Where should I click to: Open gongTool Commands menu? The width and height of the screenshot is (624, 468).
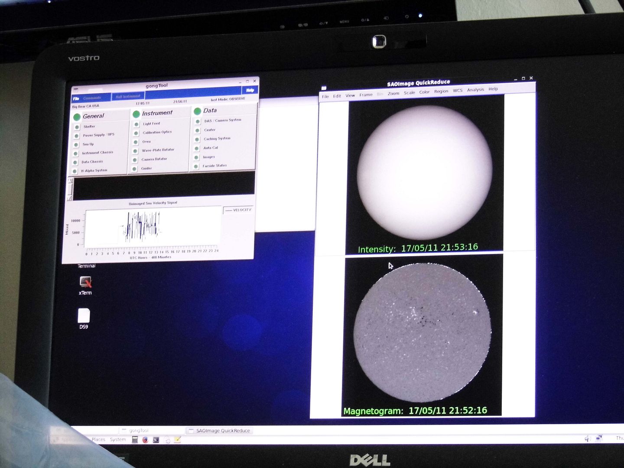tap(92, 97)
